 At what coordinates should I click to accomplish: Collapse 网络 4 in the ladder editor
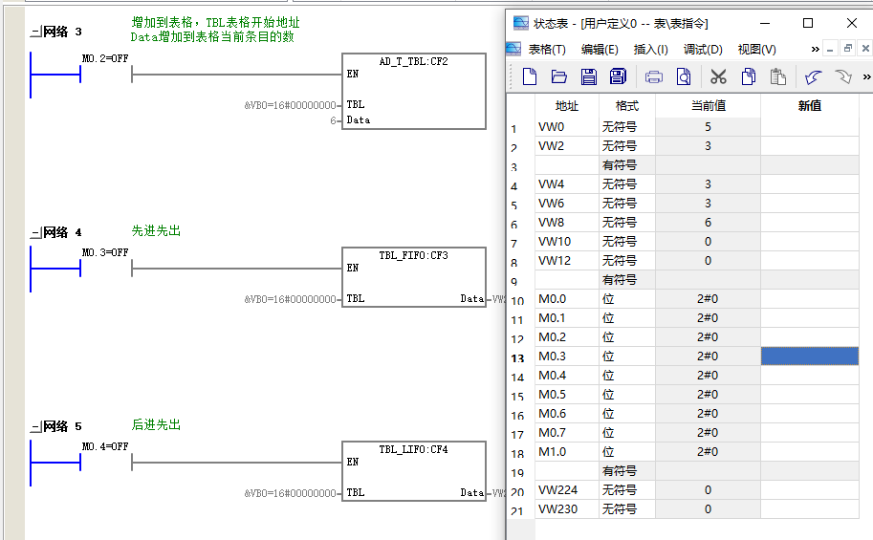tap(35, 232)
